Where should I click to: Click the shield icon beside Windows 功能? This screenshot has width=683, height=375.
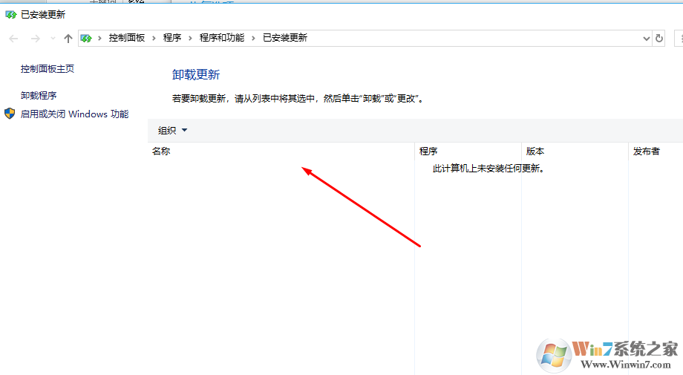pos(10,114)
